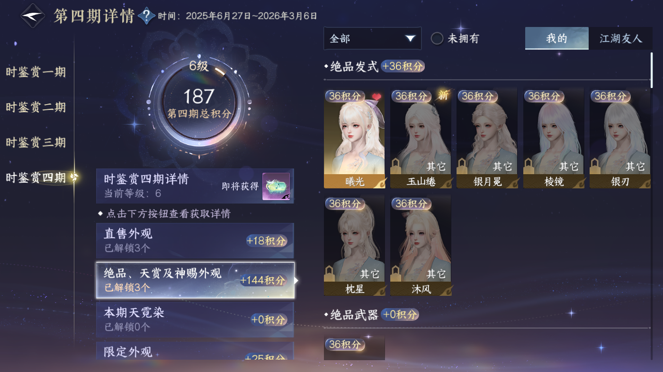Image resolution: width=663 pixels, height=372 pixels.
Task: Select the 沐风 hairstyle thumbnail
Action: [421, 245]
